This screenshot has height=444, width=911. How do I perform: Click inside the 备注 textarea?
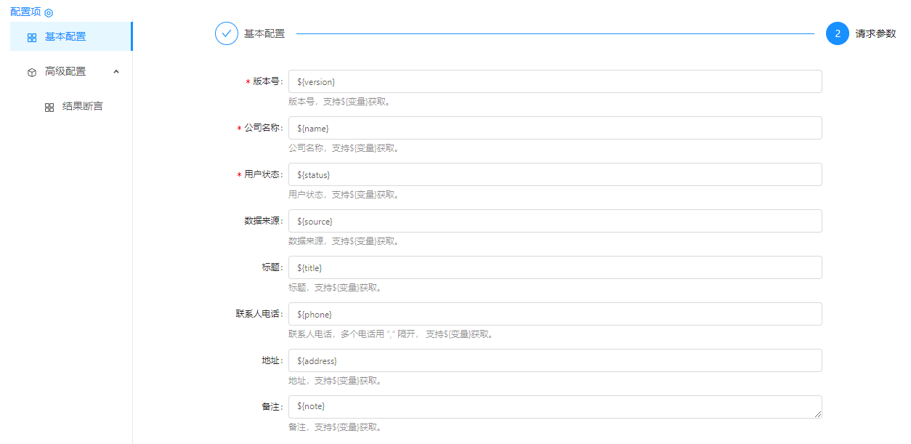(555, 407)
